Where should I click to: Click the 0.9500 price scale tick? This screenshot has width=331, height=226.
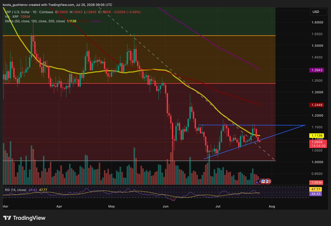pyautogui.click(x=317, y=174)
